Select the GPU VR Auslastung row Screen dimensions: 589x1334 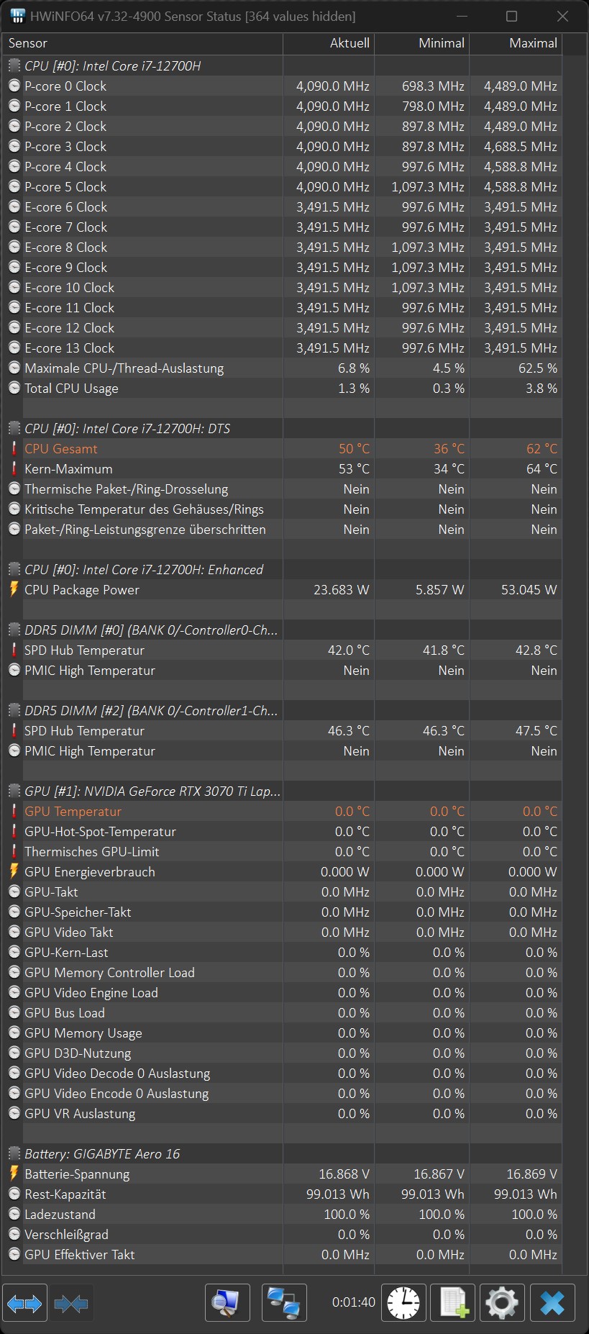click(x=282, y=1113)
